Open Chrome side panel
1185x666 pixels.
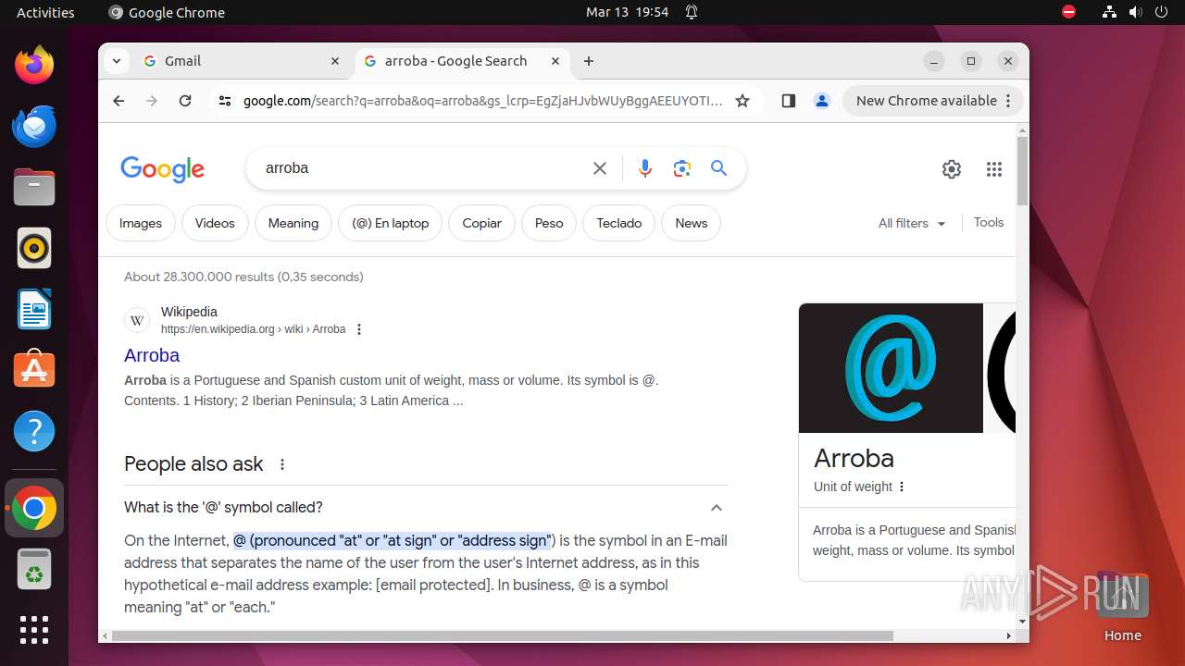pyautogui.click(x=789, y=101)
